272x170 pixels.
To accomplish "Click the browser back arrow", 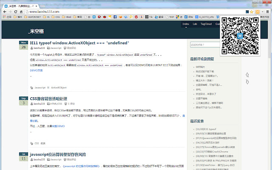I will [x=5, y=11].
